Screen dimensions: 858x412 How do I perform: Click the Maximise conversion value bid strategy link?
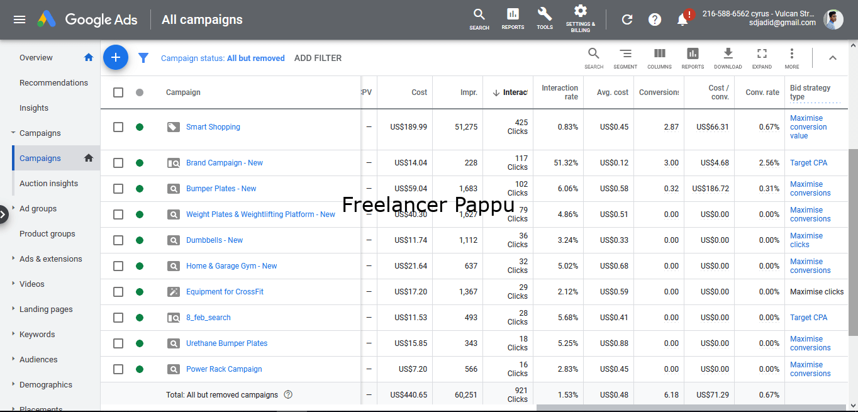click(808, 127)
